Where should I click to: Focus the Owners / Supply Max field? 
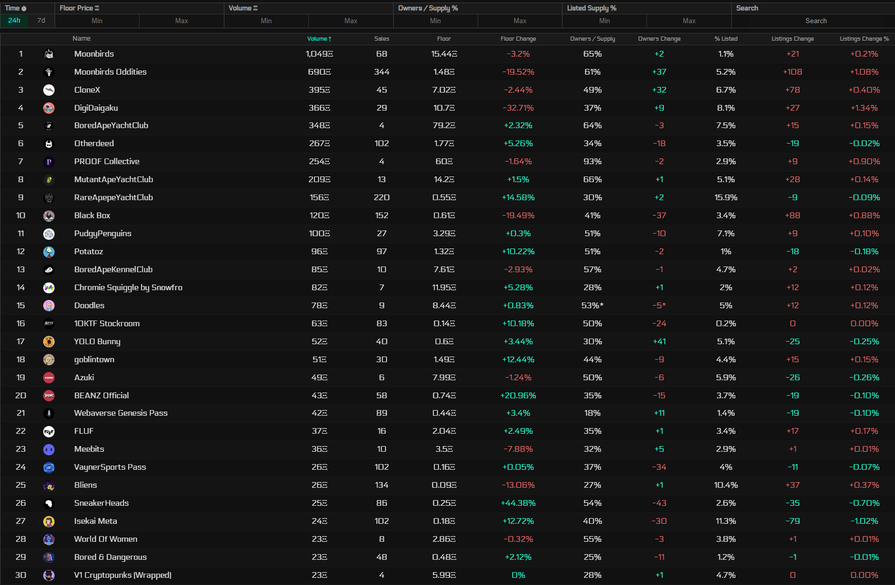click(520, 21)
